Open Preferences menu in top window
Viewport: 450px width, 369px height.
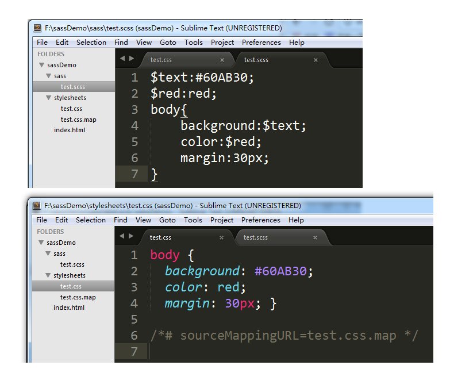261,43
